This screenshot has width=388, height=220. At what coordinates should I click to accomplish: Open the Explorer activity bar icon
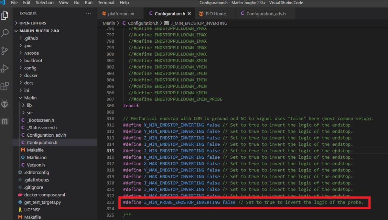coord(5,16)
